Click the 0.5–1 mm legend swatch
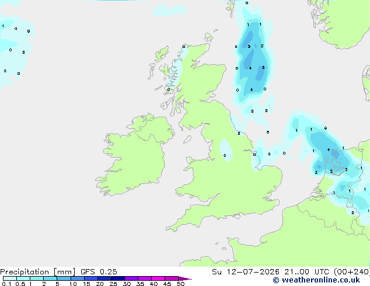Viewport: 370px width, 286px height. coord(23,278)
